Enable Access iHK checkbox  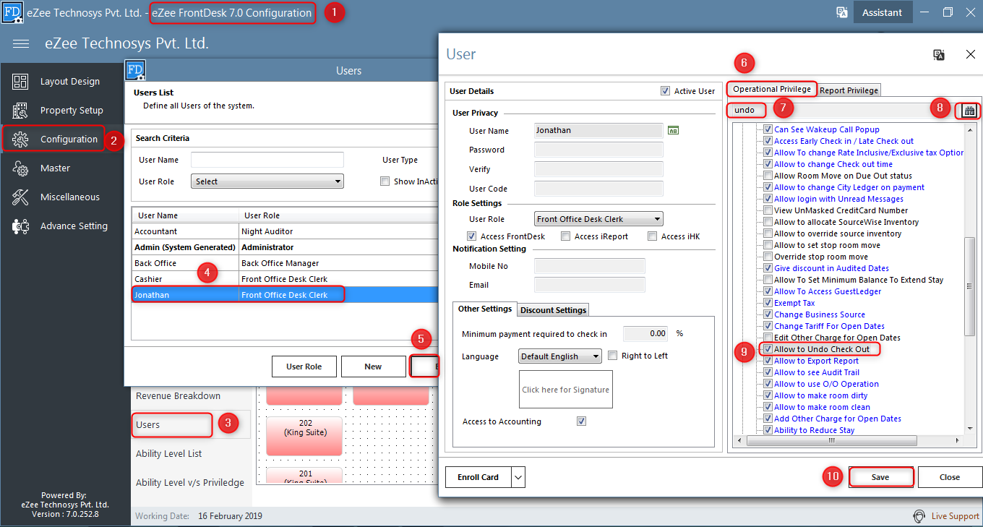coord(653,236)
